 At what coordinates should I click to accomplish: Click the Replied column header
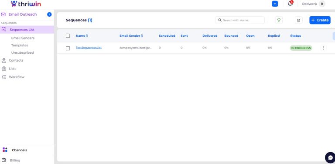[x=273, y=36]
